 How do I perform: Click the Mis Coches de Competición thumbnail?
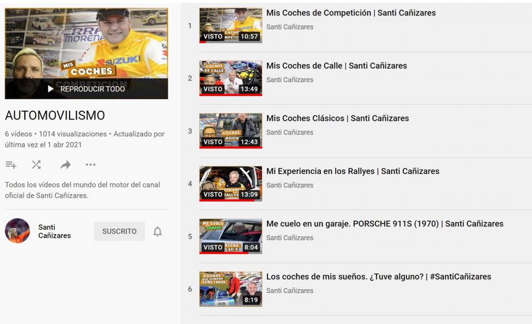point(231,25)
